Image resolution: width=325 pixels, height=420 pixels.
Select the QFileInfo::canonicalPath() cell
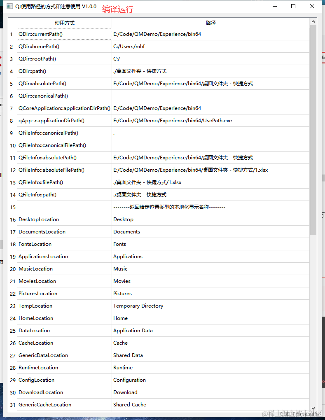coord(65,133)
